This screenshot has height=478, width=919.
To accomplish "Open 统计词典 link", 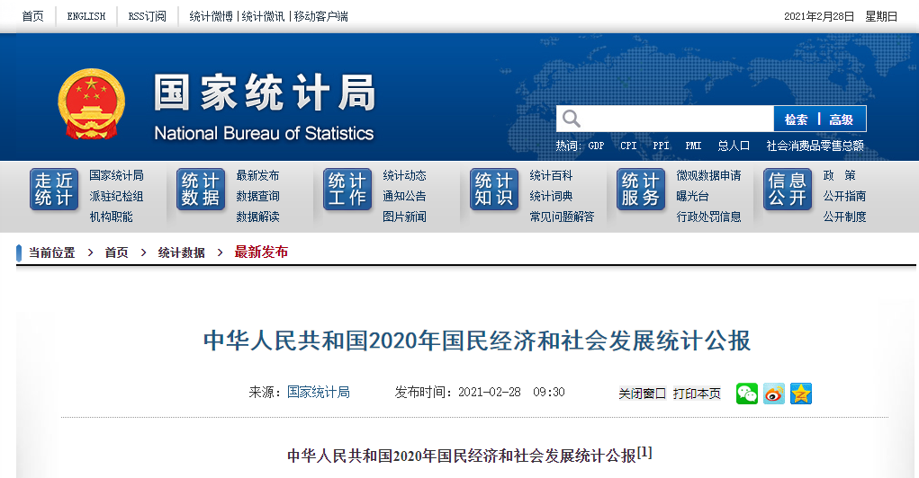I will coord(551,196).
